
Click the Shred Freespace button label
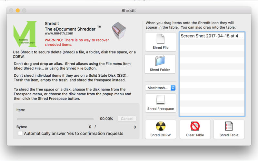160,109
